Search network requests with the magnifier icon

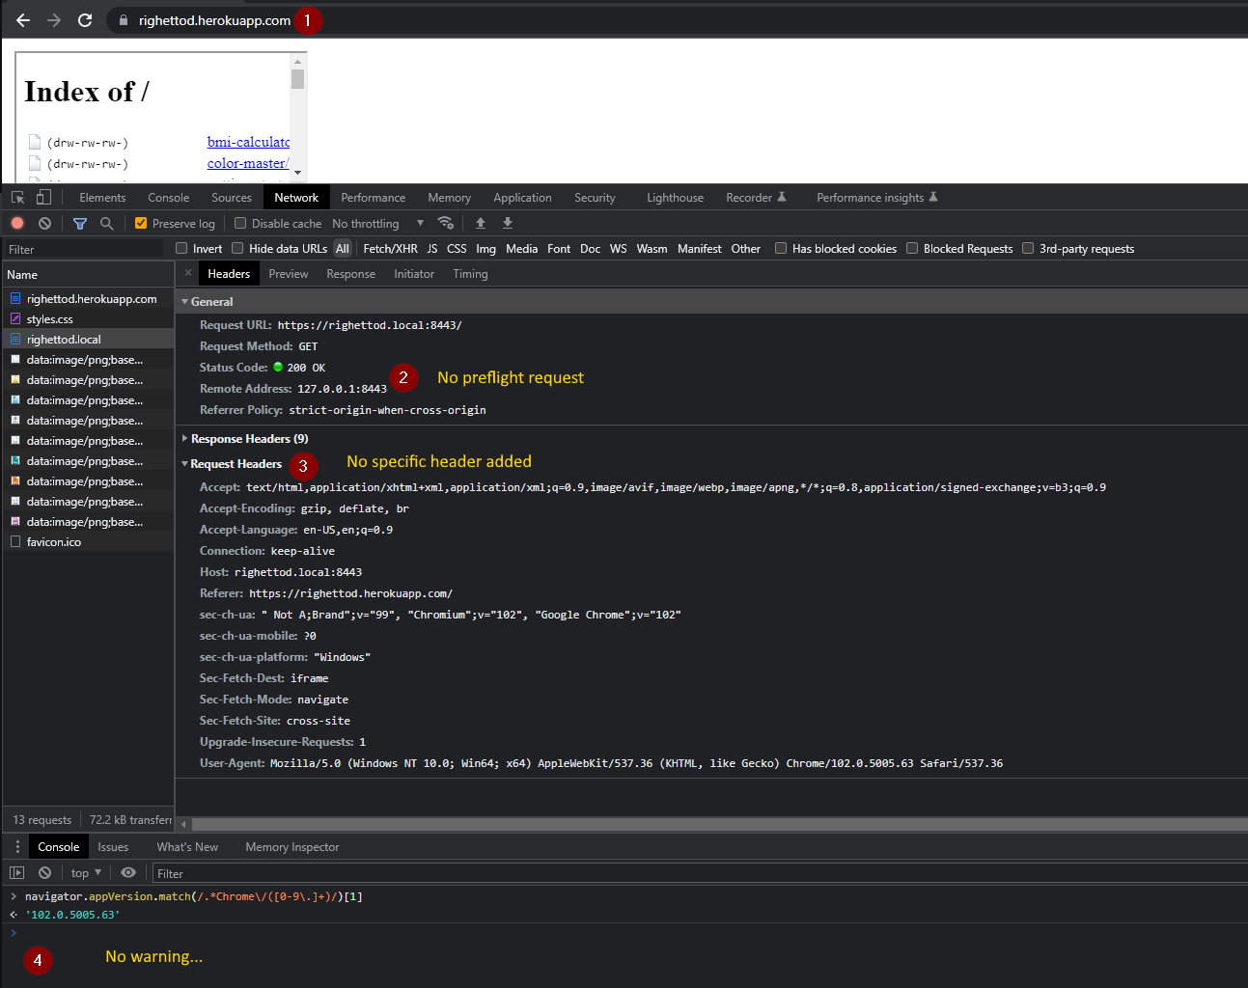(106, 223)
